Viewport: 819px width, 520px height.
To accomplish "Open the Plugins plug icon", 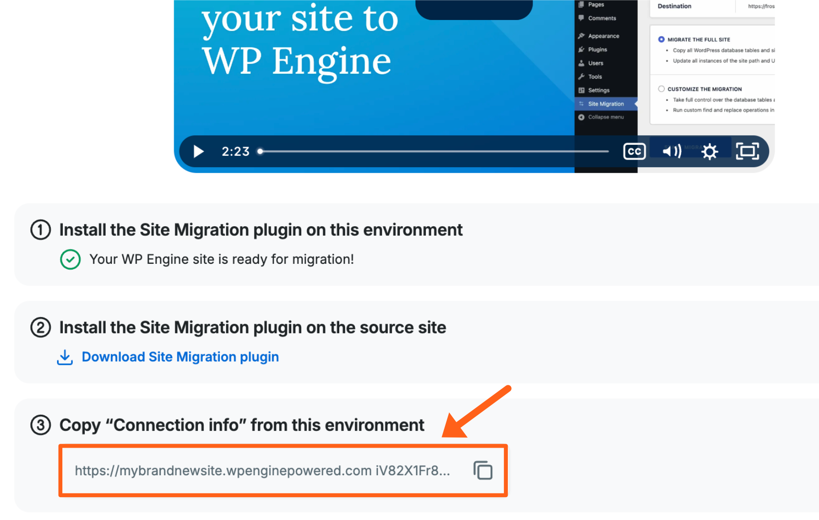I will tap(582, 49).
